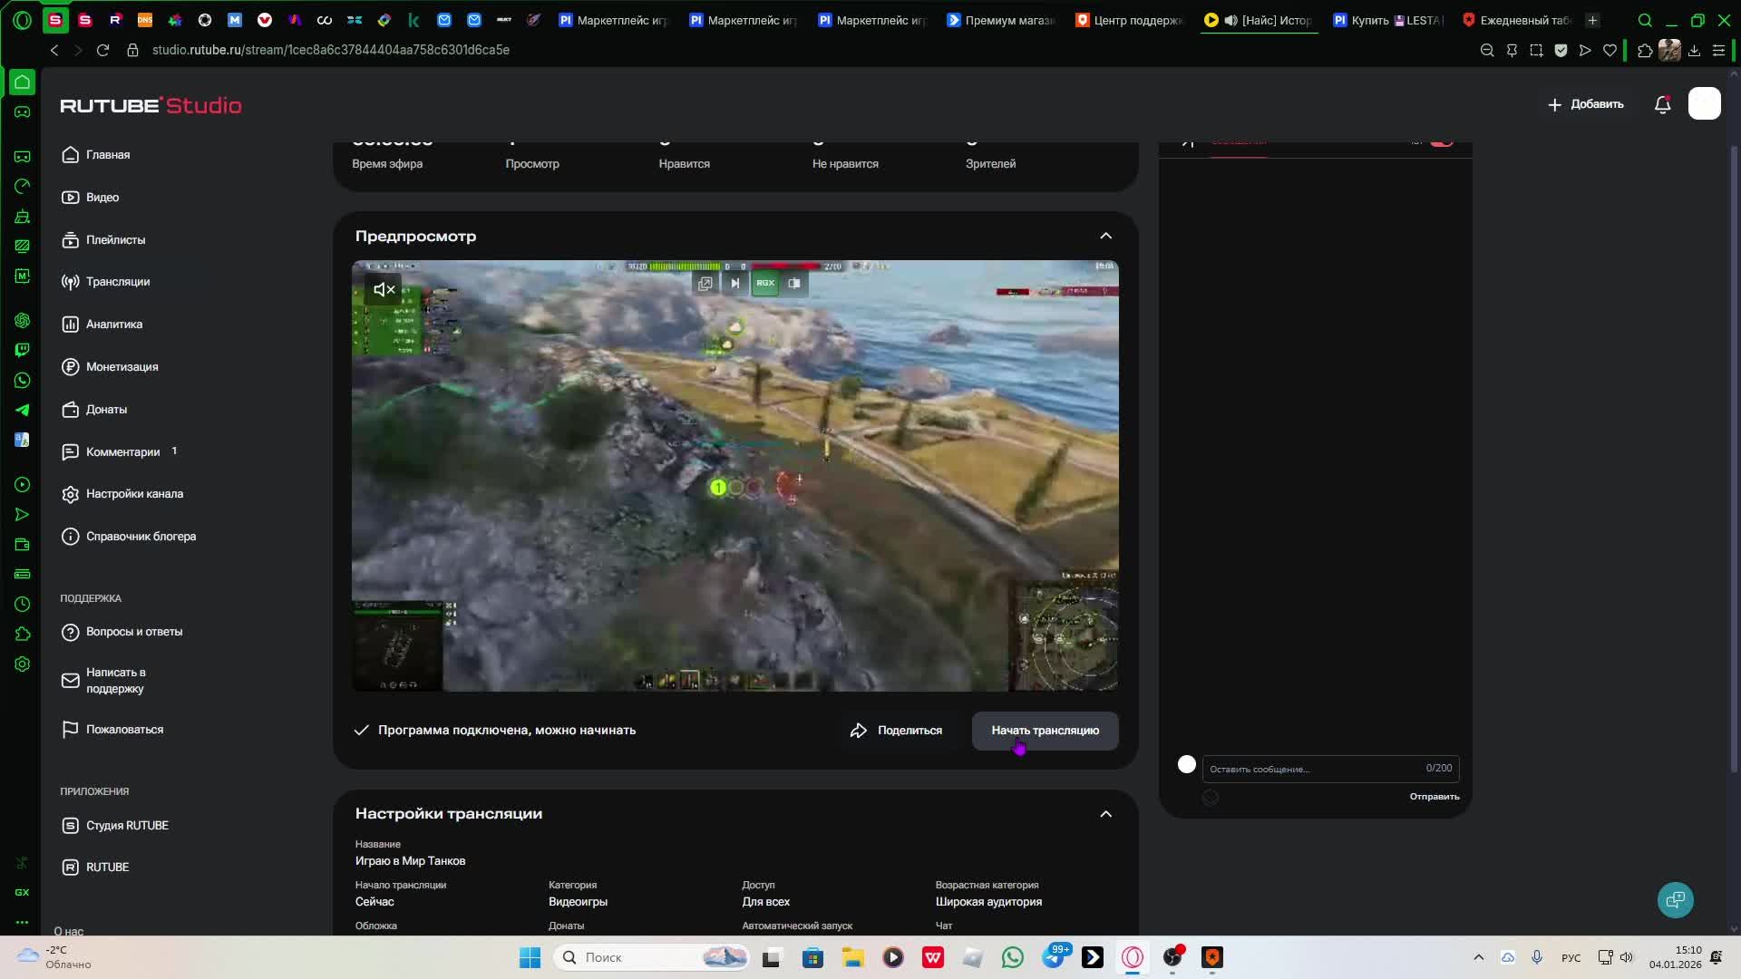Click the split-view icon on preview overlay
Image resolution: width=1741 pixels, height=979 pixels.
[794, 284]
